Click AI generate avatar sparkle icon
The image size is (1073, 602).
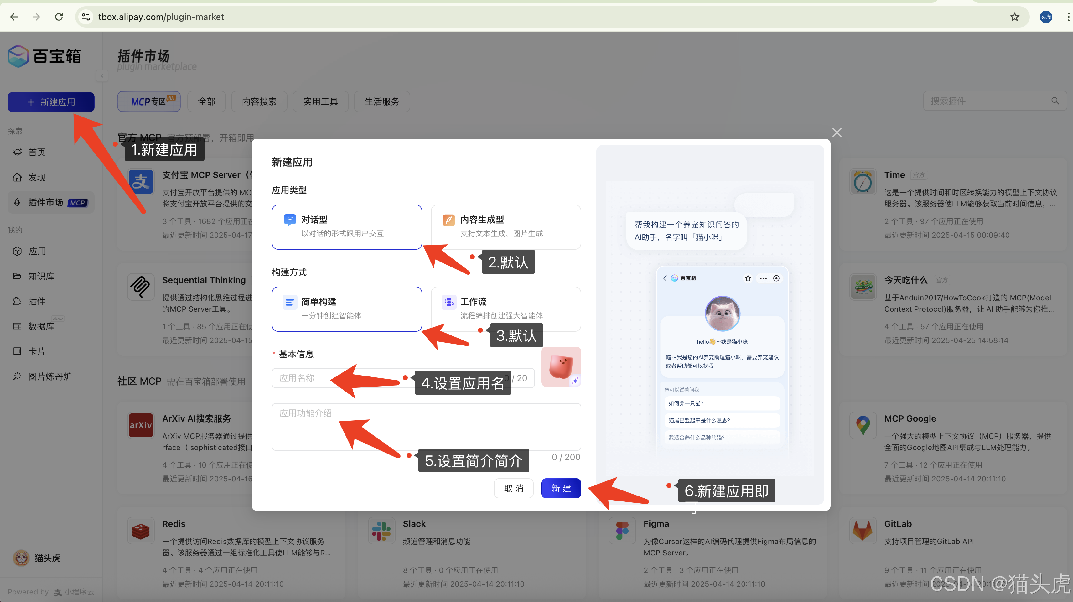coord(575,381)
